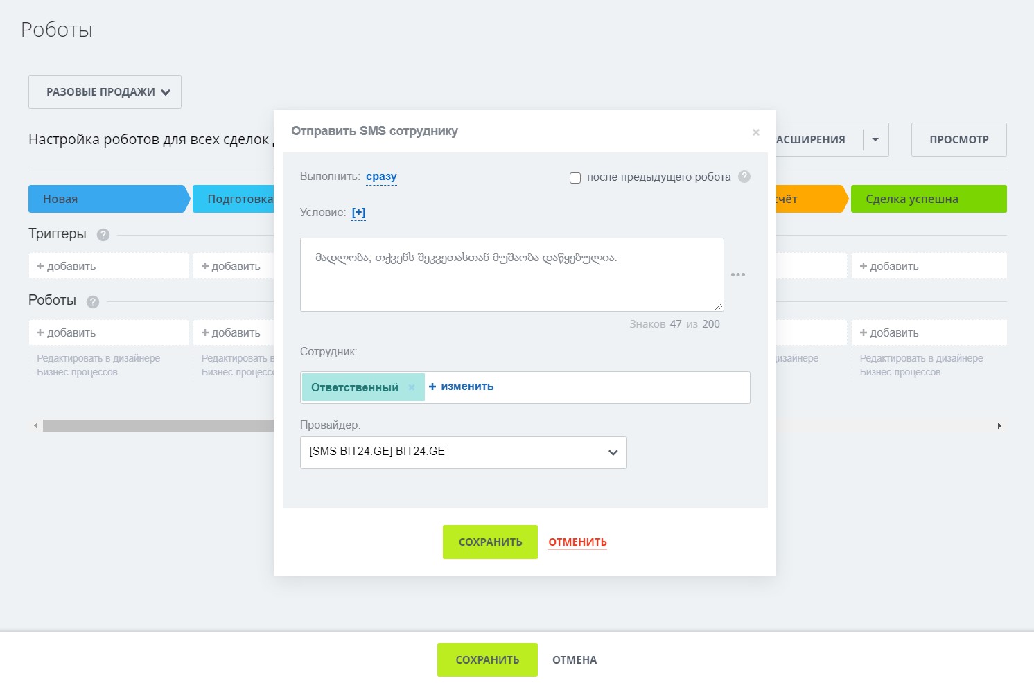Open the three-dots menu beside message text
This screenshot has height=683, width=1034.
tap(738, 275)
